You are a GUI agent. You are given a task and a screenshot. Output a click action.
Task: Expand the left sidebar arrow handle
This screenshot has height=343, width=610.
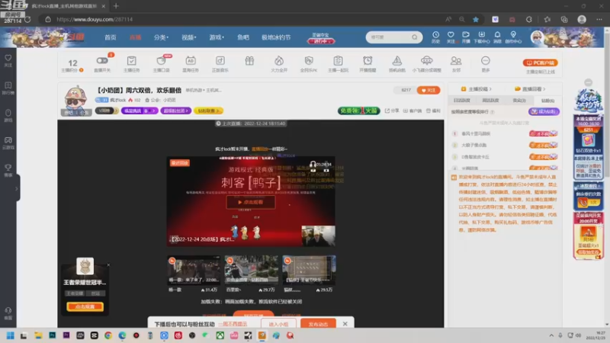(x=17, y=188)
